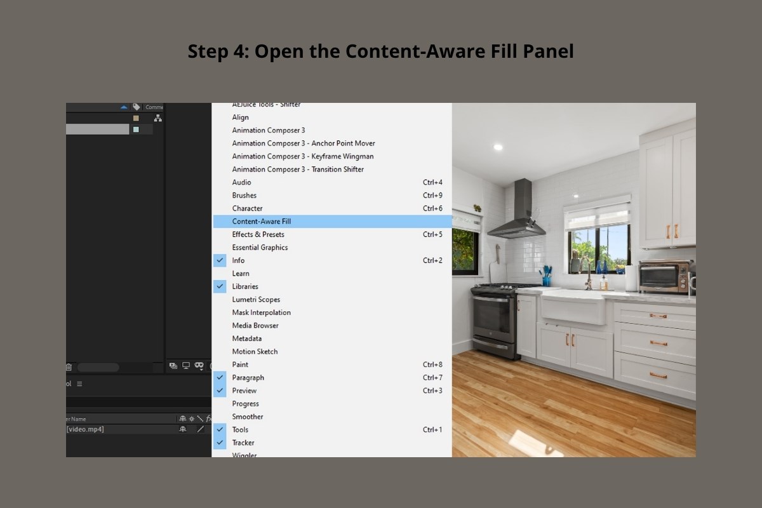
Task: Collapse the panel using the blue arrow
Action: pyautogui.click(x=124, y=107)
